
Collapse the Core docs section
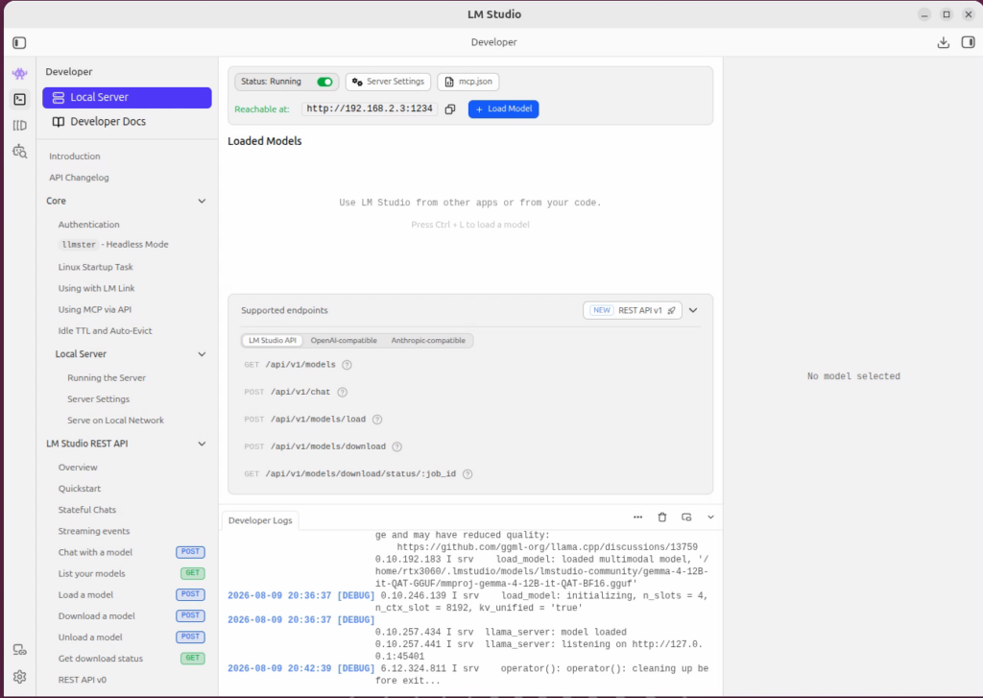tap(202, 202)
